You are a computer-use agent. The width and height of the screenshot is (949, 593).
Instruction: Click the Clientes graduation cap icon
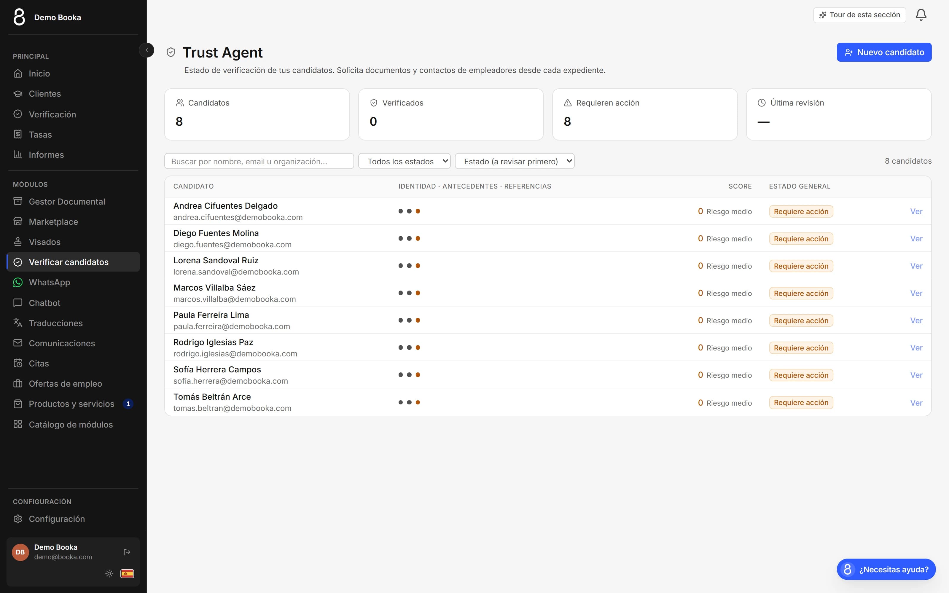click(18, 94)
